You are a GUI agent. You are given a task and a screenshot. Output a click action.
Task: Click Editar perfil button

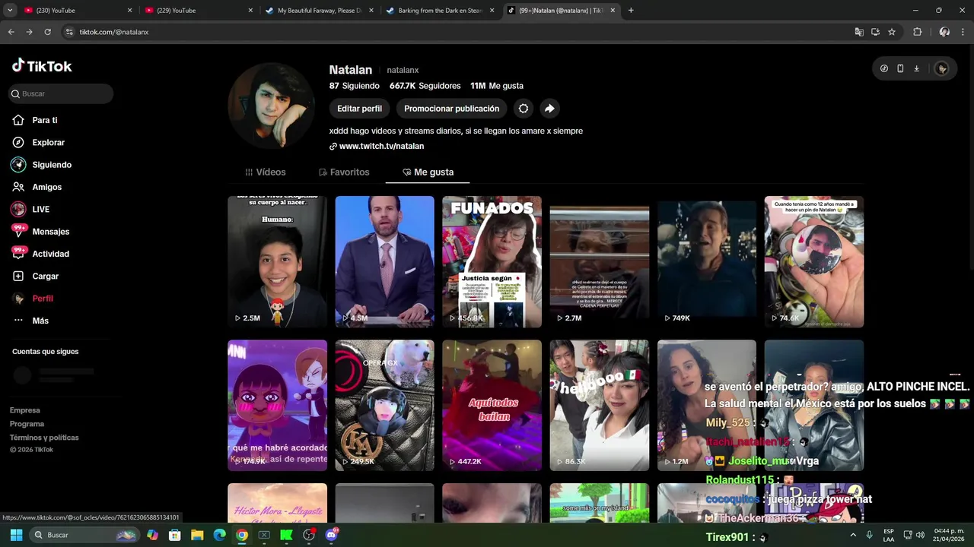[x=360, y=109]
